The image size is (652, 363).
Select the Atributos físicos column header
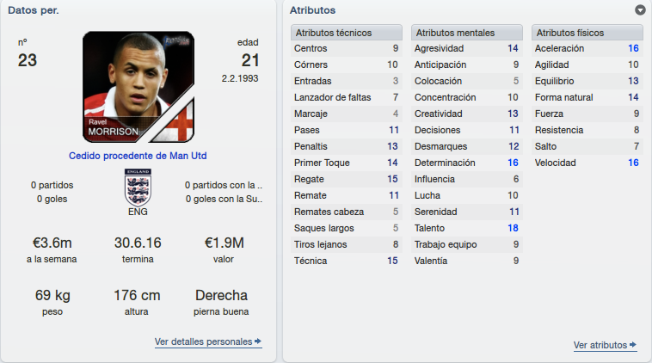pyautogui.click(x=587, y=33)
